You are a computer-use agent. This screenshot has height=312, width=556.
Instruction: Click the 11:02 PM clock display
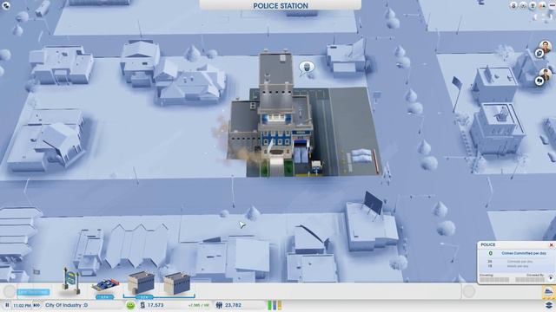(22, 305)
